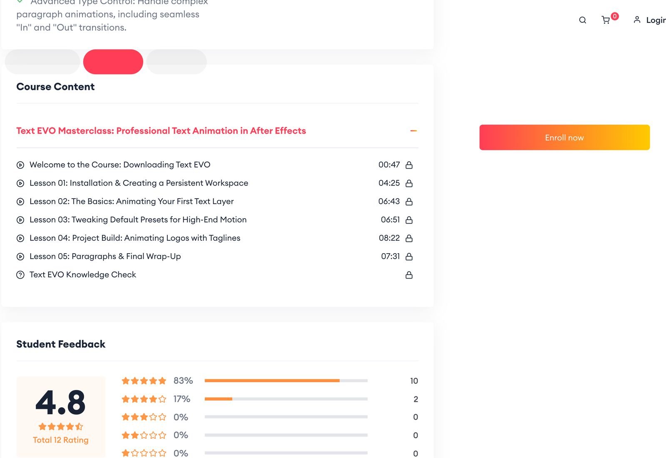Click quiz icon for Text EVO Knowledge Check
The image size is (666, 458).
coord(20,275)
